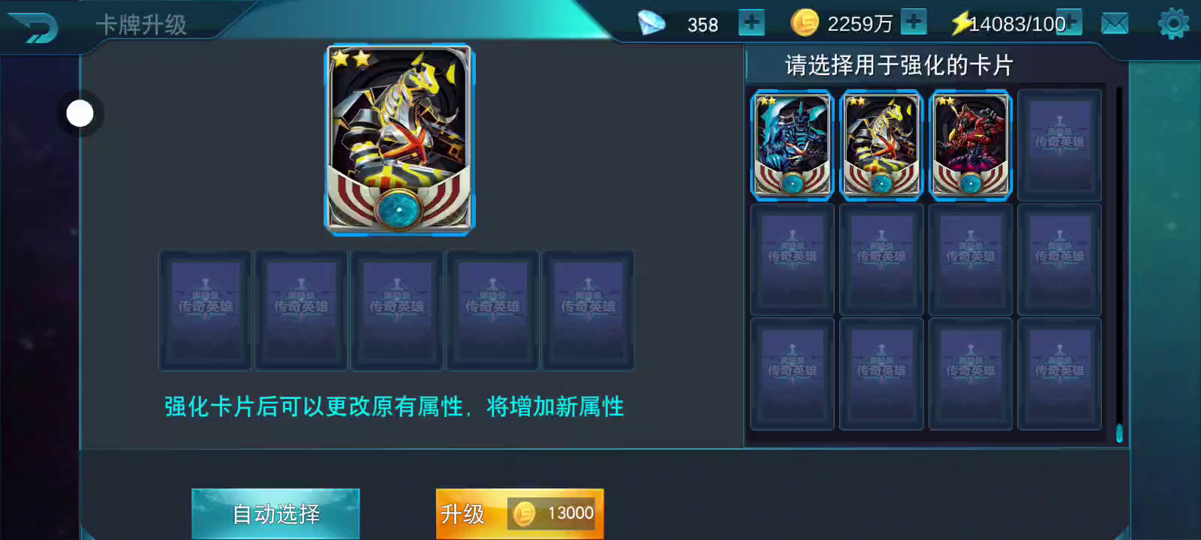Select the red demon hero card
1201x540 pixels.
[970, 145]
